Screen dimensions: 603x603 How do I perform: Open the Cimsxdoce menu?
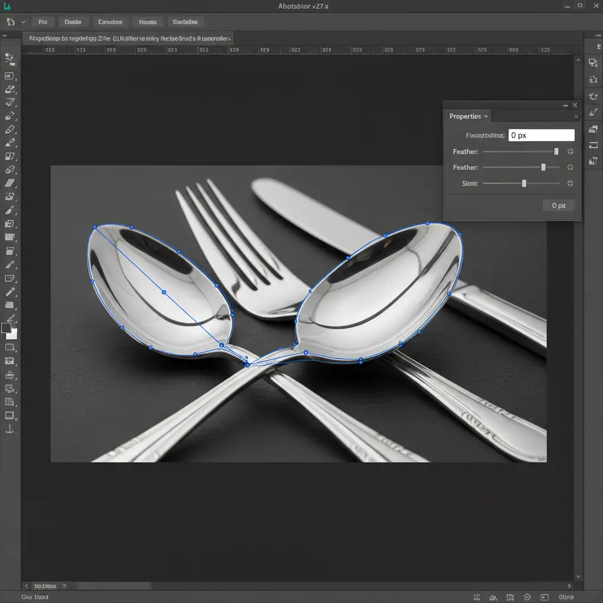pos(110,22)
